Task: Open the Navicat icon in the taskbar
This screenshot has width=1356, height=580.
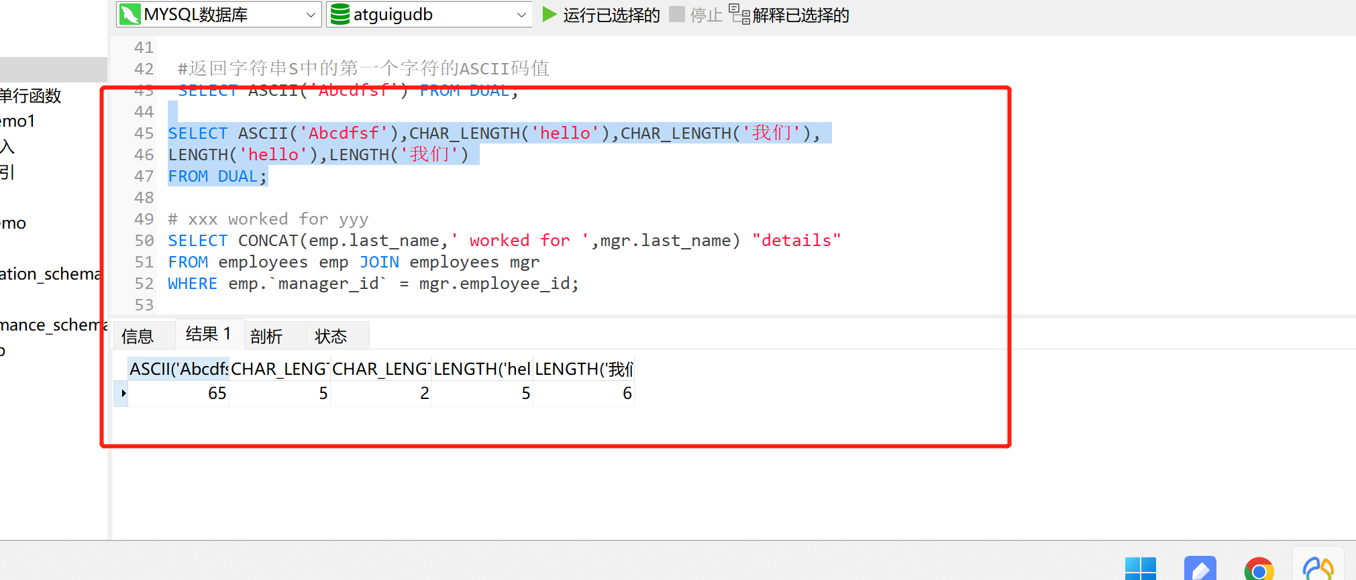Action: tap(1318, 569)
